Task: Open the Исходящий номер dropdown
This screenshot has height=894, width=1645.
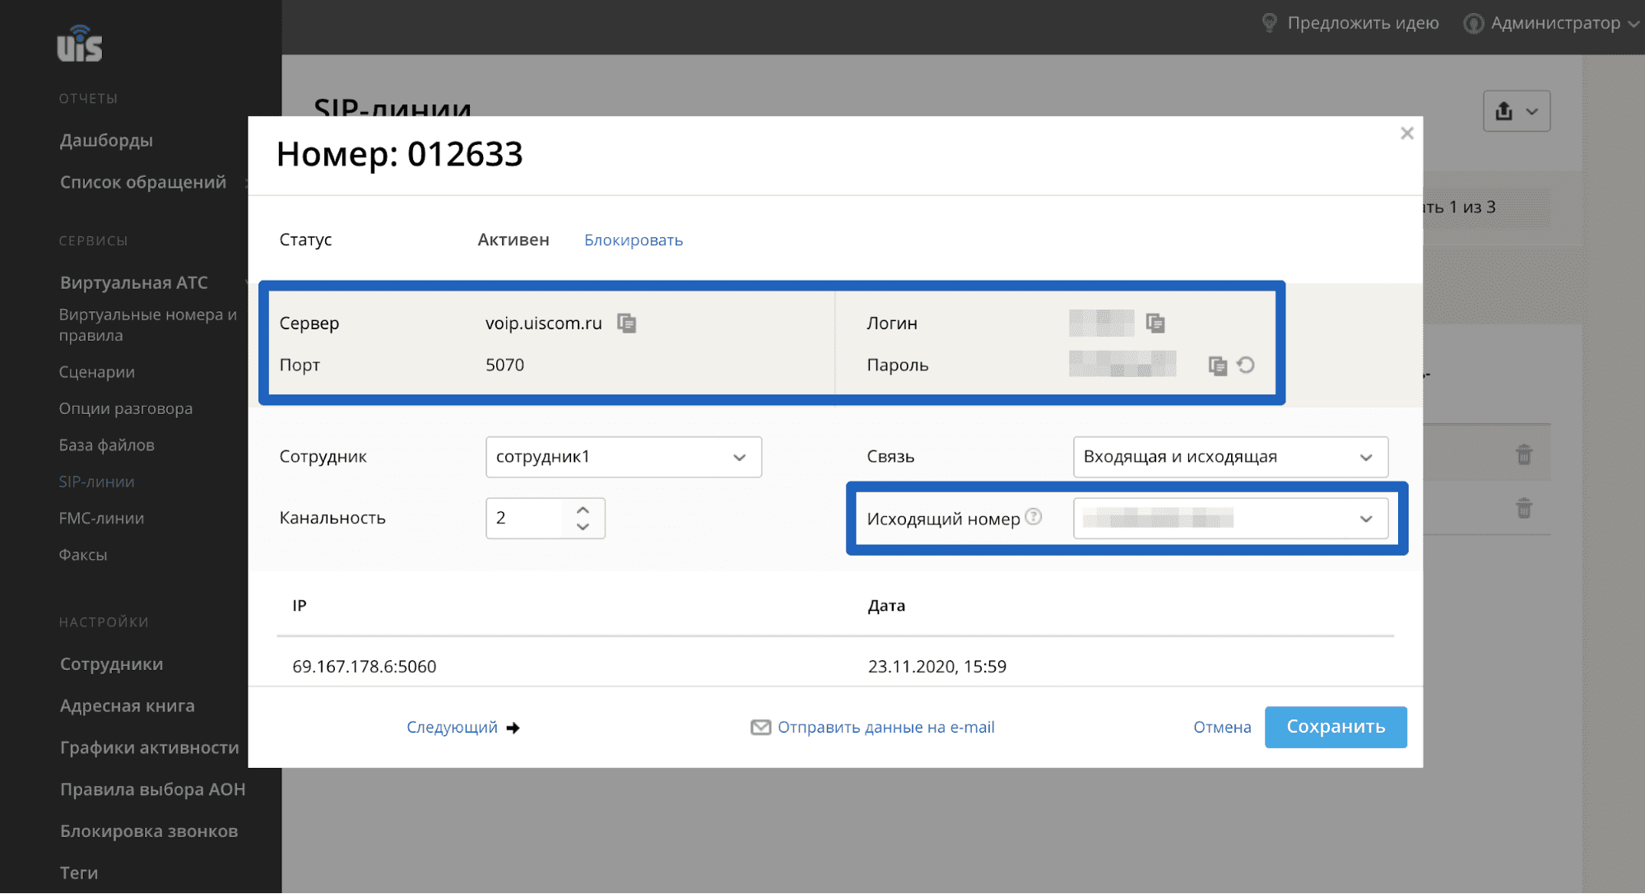Action: point(1229,519)
